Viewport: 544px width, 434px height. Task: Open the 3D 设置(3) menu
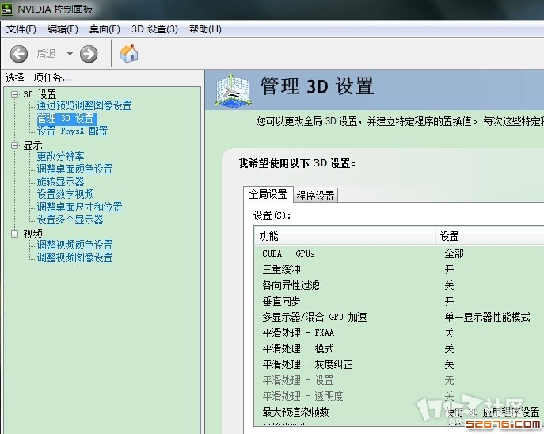(154, 29)
